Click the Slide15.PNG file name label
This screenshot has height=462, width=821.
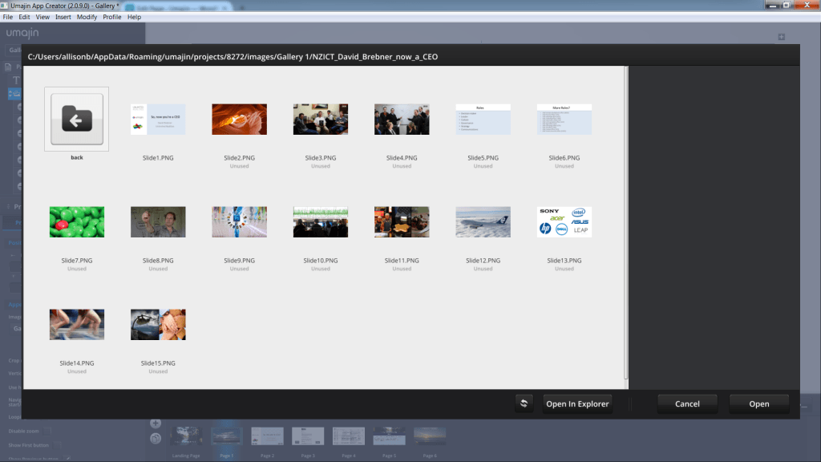click(158, 363)
